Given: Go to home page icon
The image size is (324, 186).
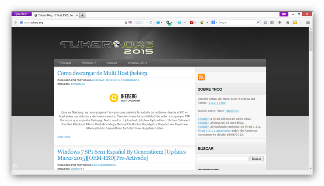Looking at the screenshot, I should (288, 23).
